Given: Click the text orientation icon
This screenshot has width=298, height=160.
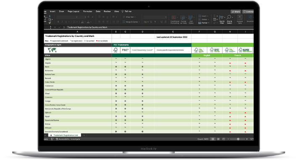Looking at the screenshot, I should 114,17.
